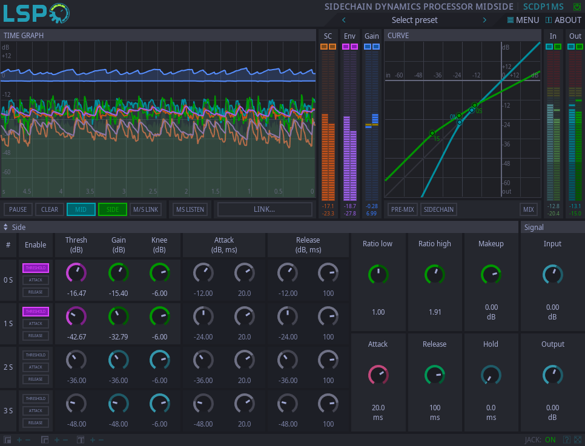Click the plus icon to add a dot channel
Viewport: 585px width, 446px height.
click(56, 440)
